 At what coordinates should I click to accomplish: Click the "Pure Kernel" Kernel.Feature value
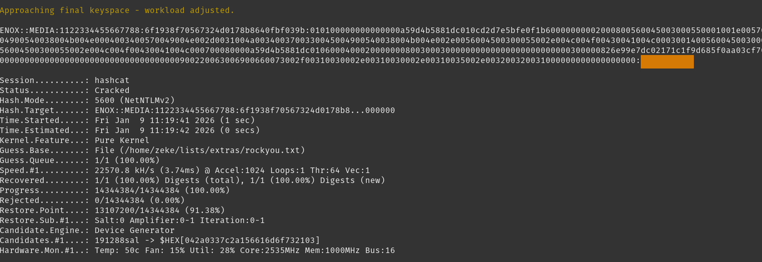tap(122, 140)
